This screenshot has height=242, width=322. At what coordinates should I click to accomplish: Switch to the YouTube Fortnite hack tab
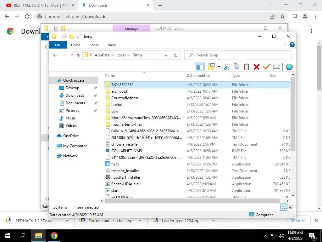coord(40,5)
